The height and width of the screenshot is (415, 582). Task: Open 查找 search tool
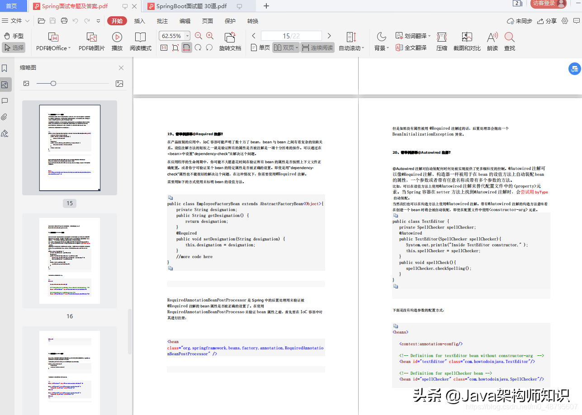point(510,42)
